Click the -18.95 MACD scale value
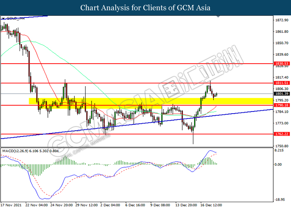The image size is (291, 208). point(279,199)
